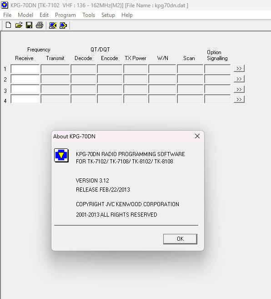The width and height of the screenshot is (271, 299).
Task: Open the Edit menu
Action: click(44, 15)
